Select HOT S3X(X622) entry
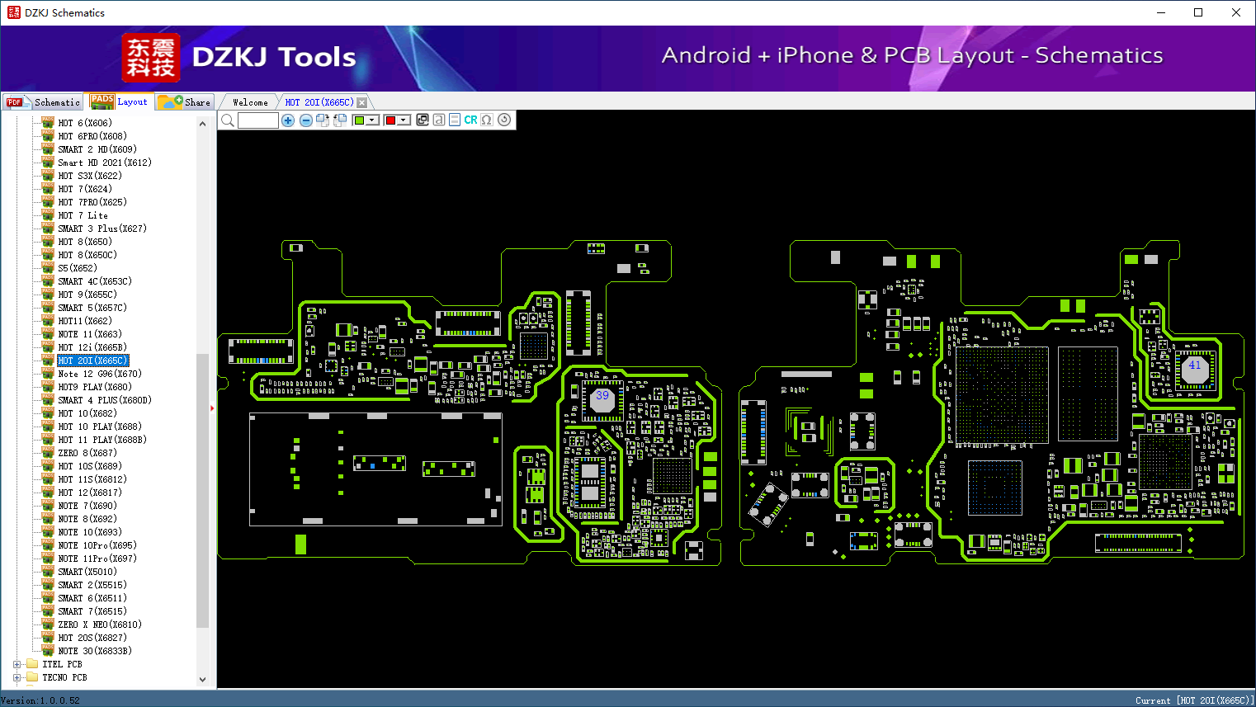This screenshot has width=1256, height=707. (x=90, y=176)
